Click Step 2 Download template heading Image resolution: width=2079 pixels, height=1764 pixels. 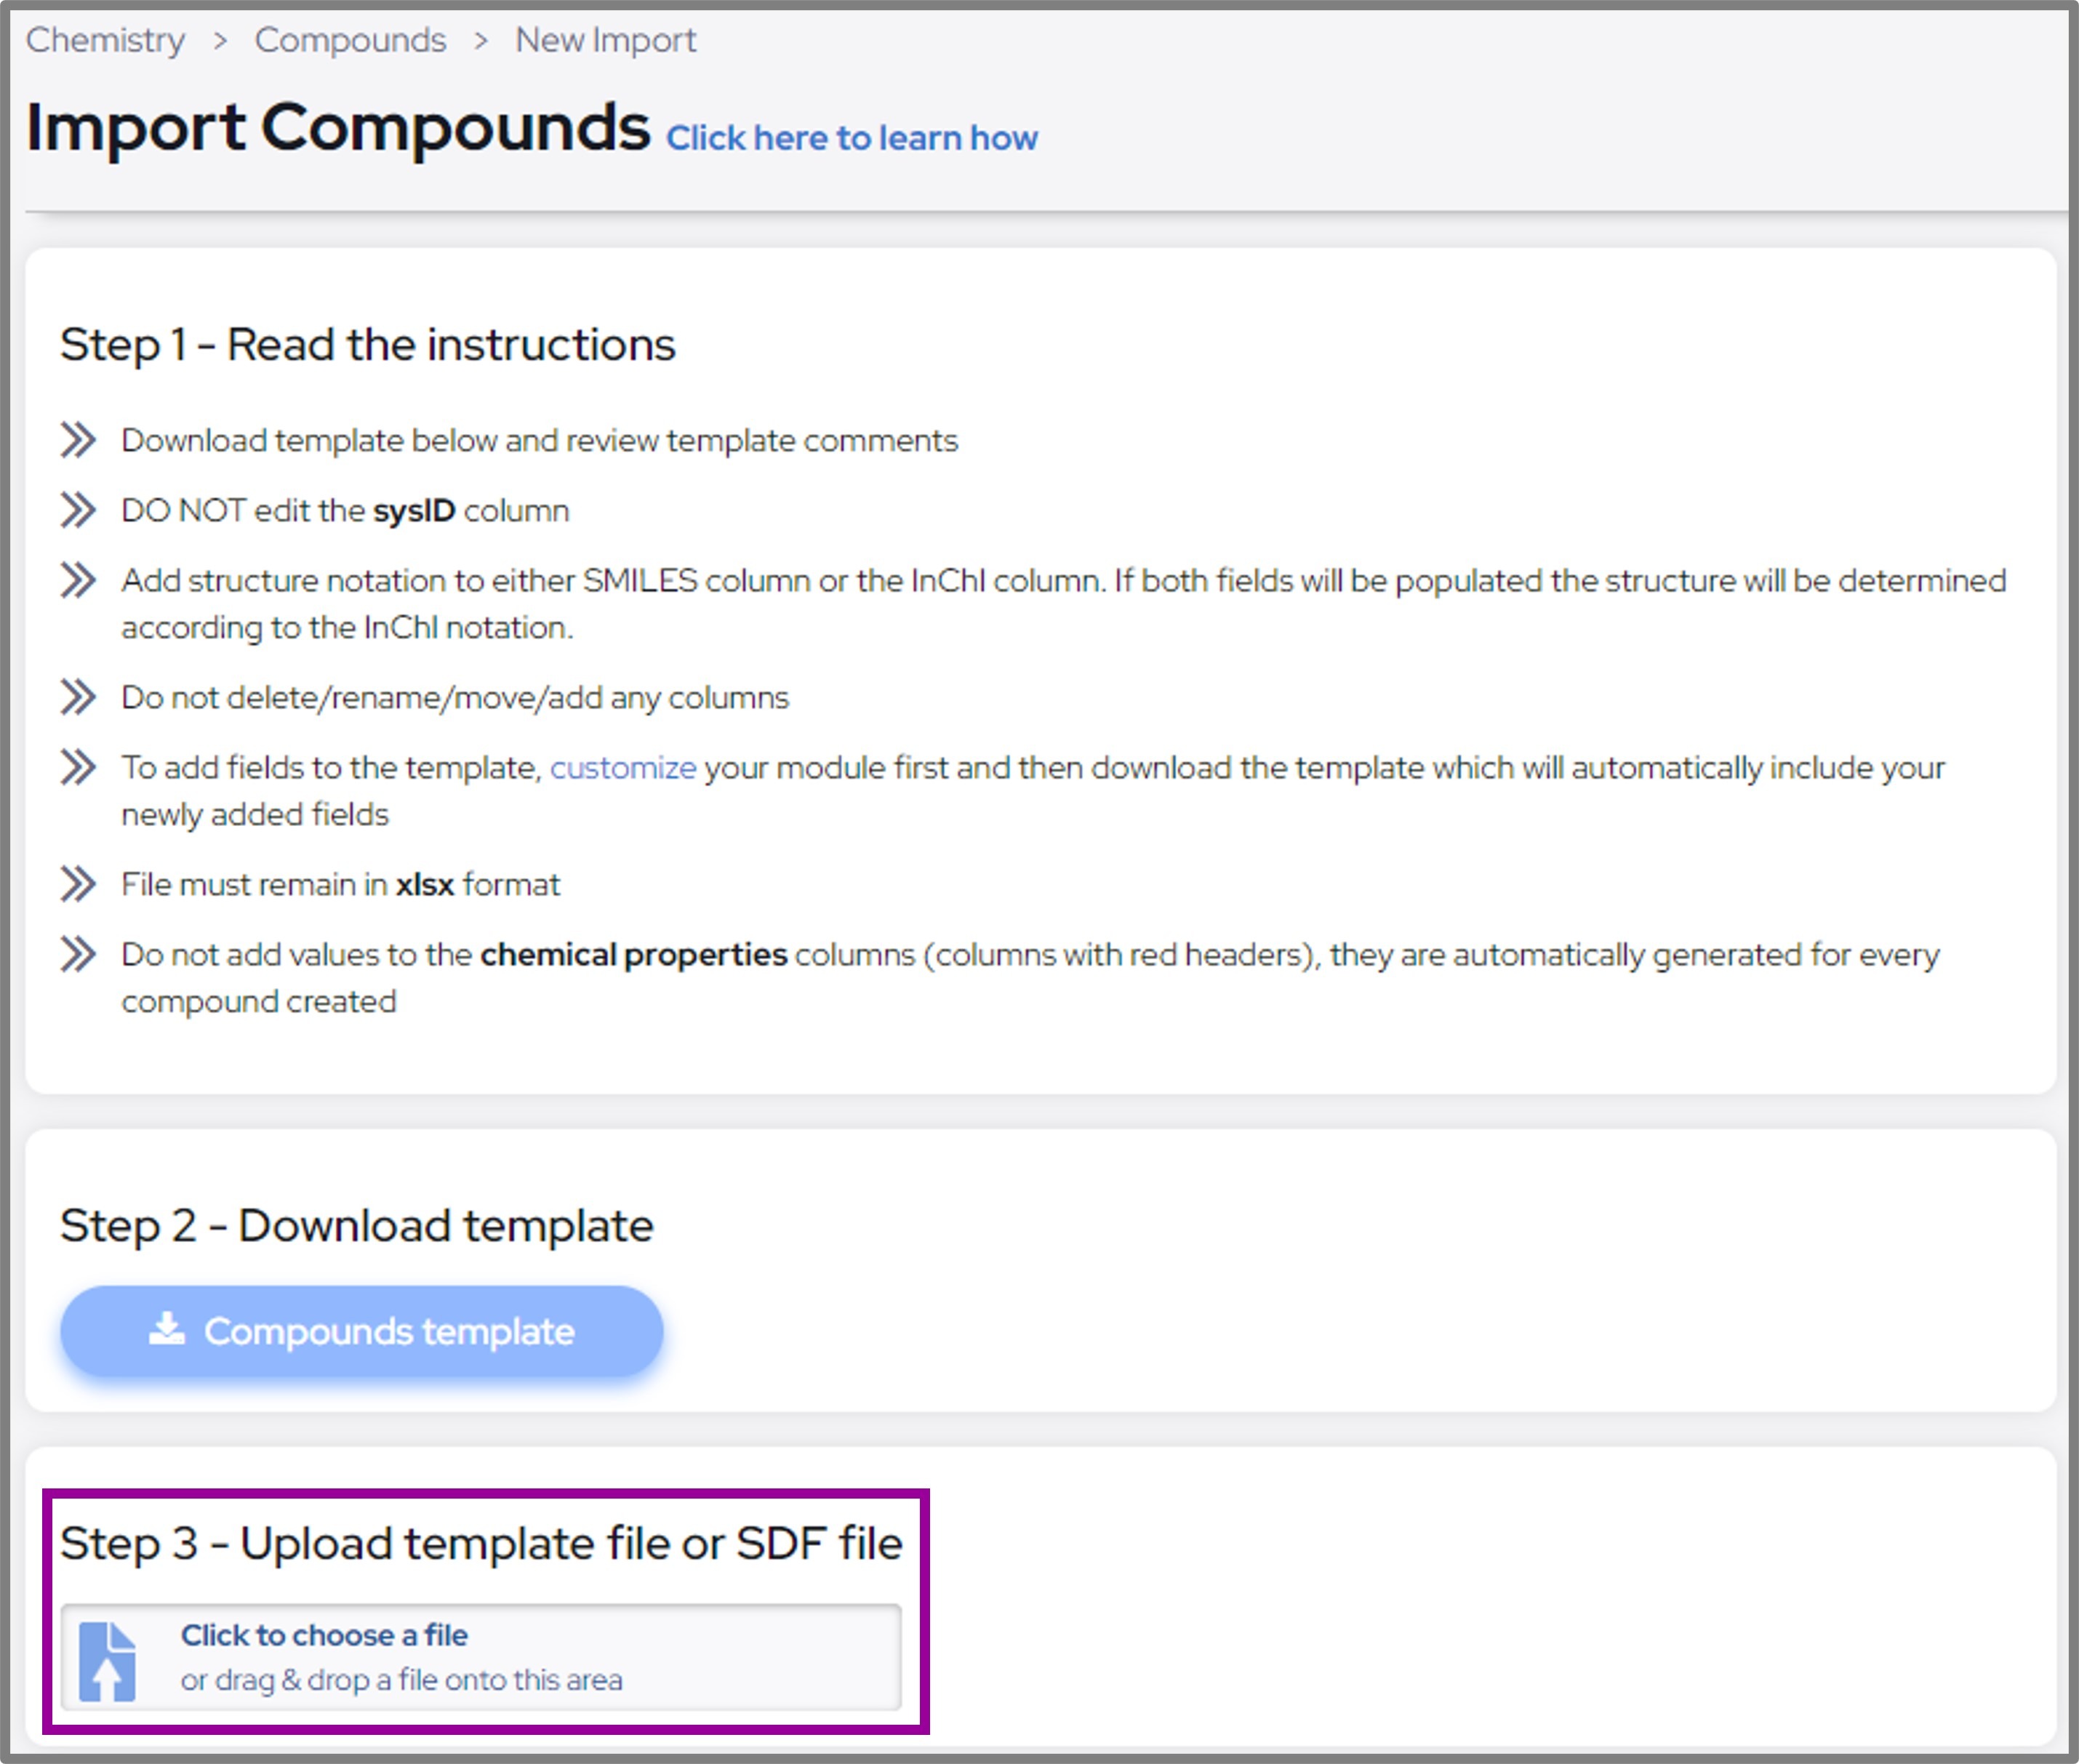point(356,1226)
